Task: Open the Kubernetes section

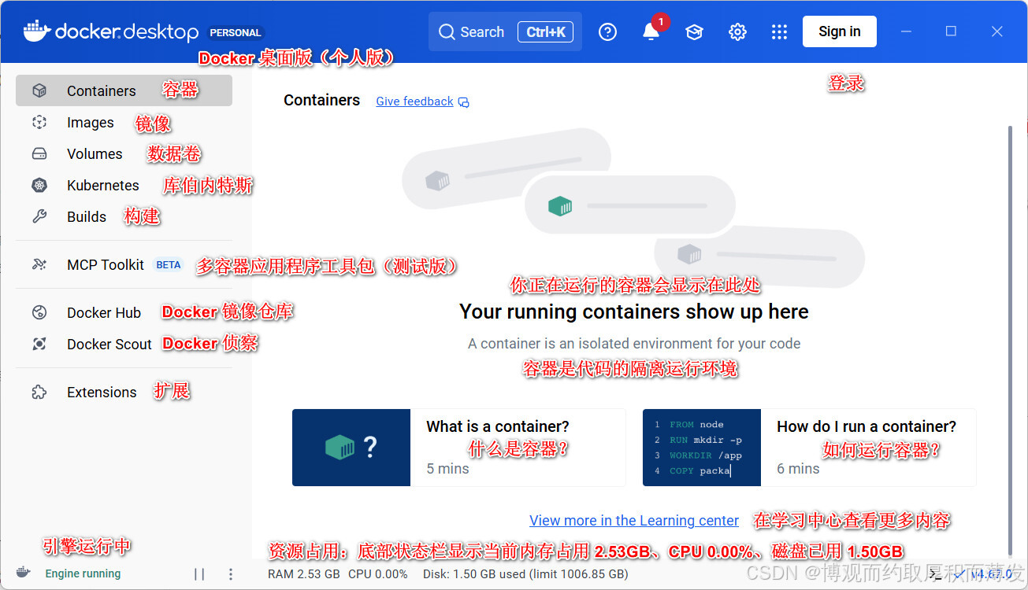Action: click(x=102, y=185)
